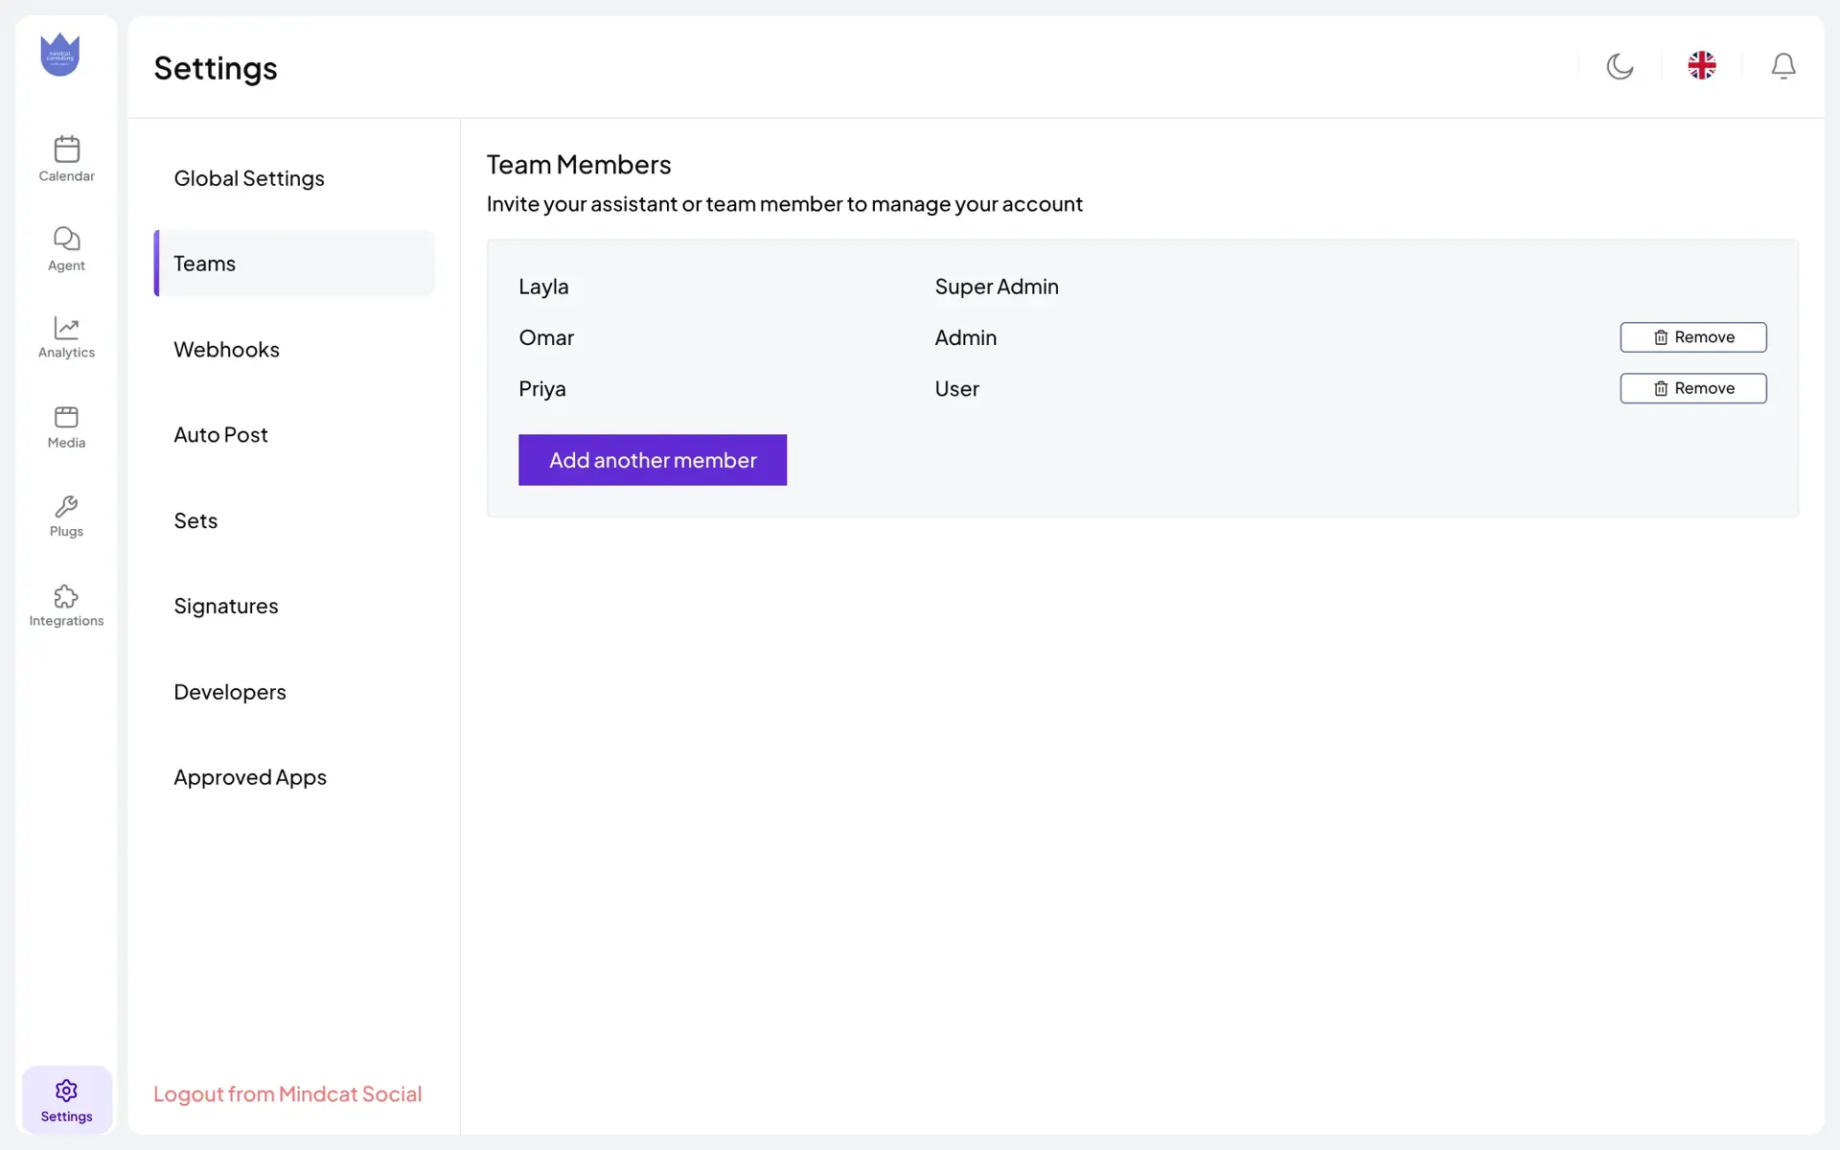The image size is (1840, 1150).
Task: Open Auto Post settings
Action: click(x=294, y=435)
